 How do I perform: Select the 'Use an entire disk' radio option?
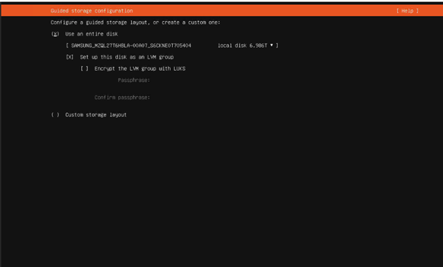point(55,34)
